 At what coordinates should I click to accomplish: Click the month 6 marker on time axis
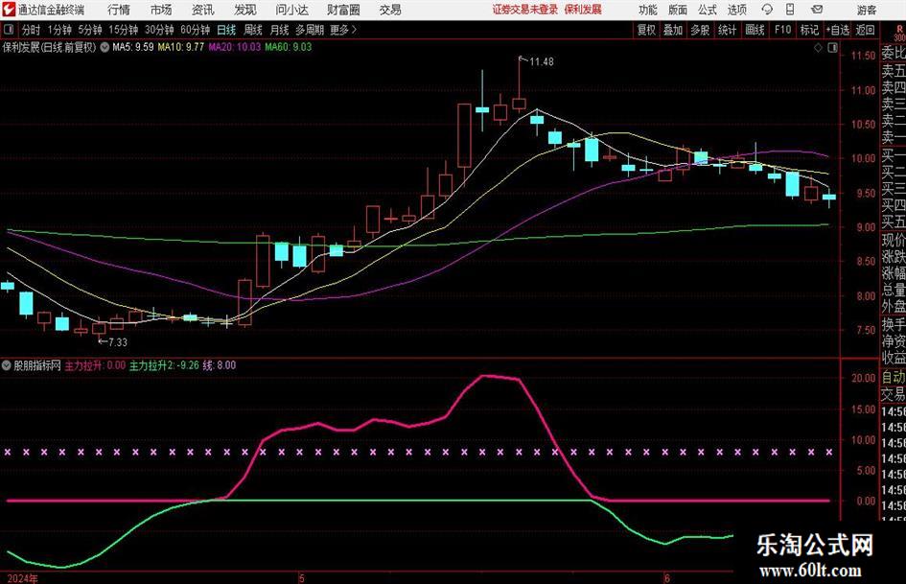666,578
